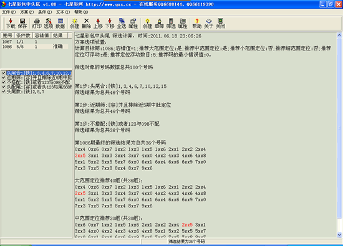Click the 准确 result cell for 1086
The image size is (343, 246).
(x=58, y=46)
